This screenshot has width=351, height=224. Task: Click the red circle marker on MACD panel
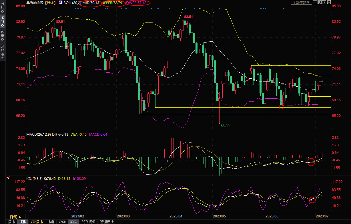[311, 162]
